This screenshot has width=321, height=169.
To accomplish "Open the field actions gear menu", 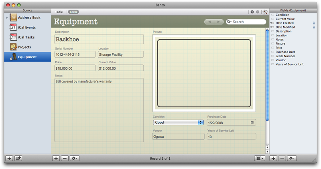I will click(x=292, y=158).
